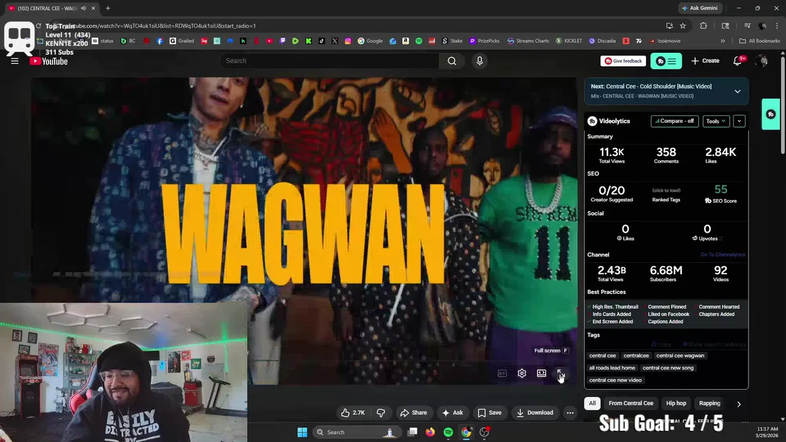This screenshot has width=786, height=442.
Task: Open Task View on the taskbar
Action: coord(413,432)
